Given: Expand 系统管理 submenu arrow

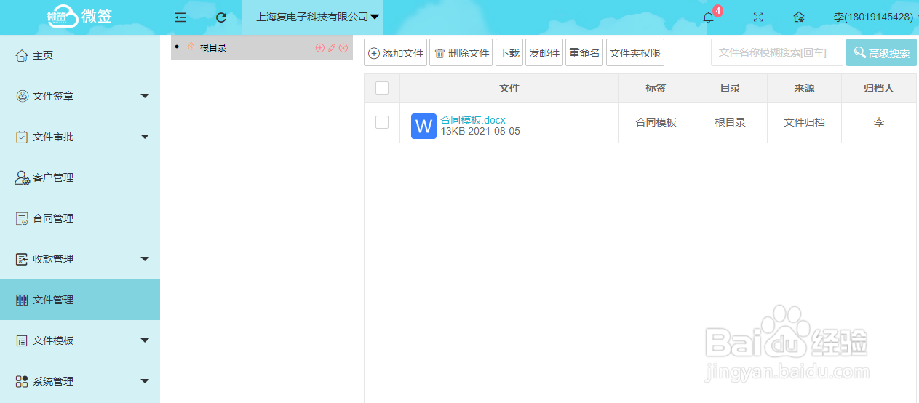Looking at the screenshot, I should pos(145,381).
